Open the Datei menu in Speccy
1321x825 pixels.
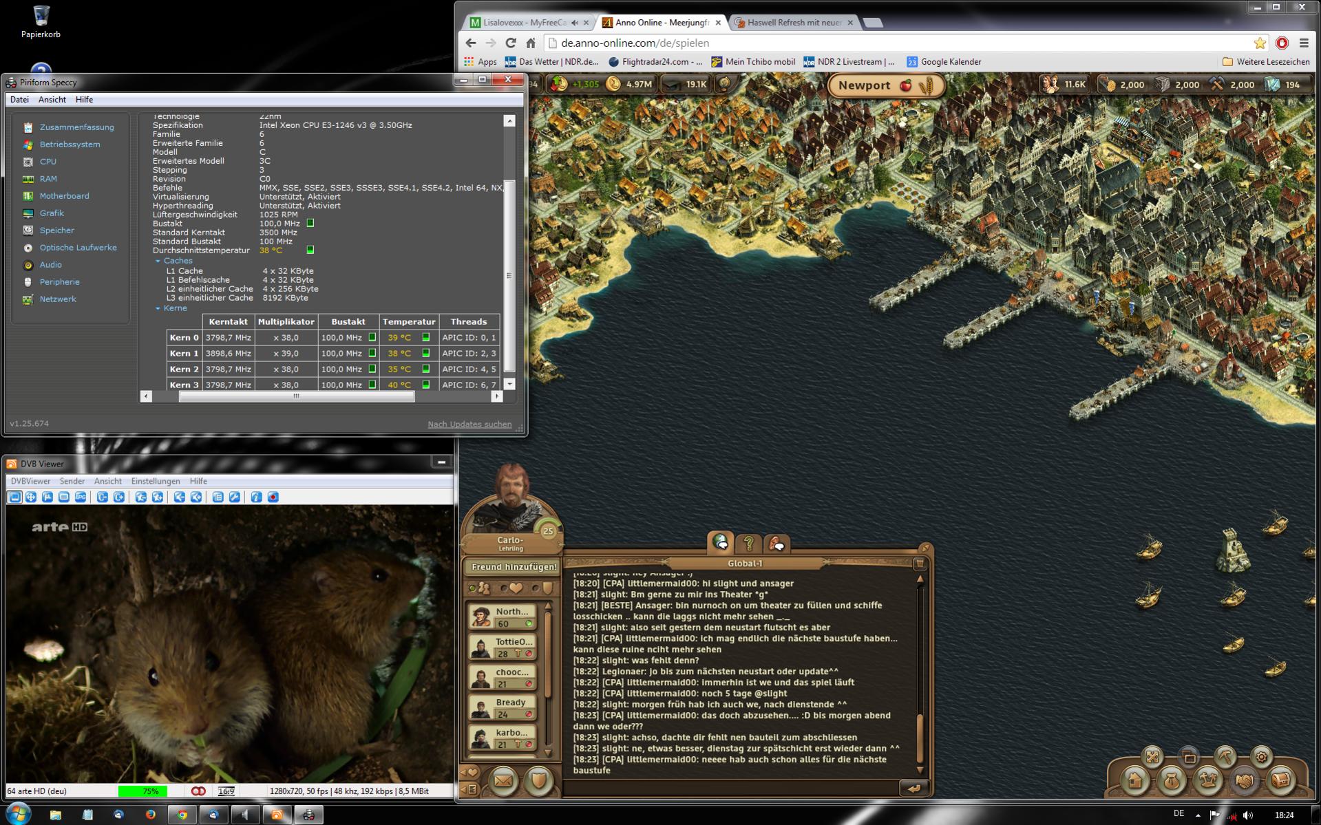pos(19,100)
